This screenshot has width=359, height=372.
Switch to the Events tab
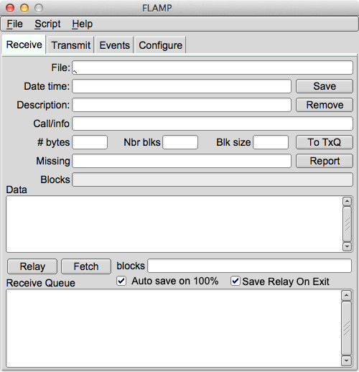click(x=114, y=45)
